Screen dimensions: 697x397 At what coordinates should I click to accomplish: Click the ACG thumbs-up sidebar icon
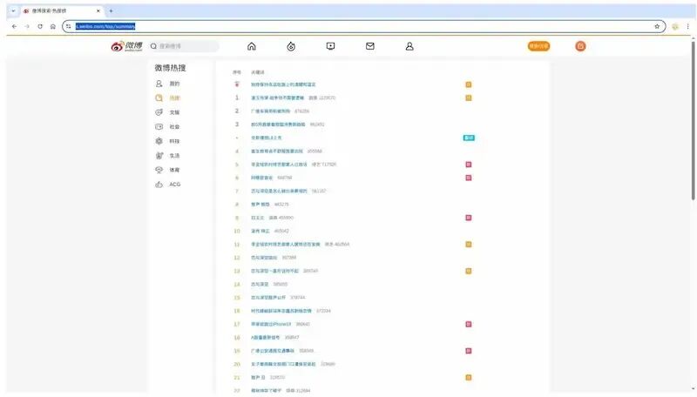point(159,185)
